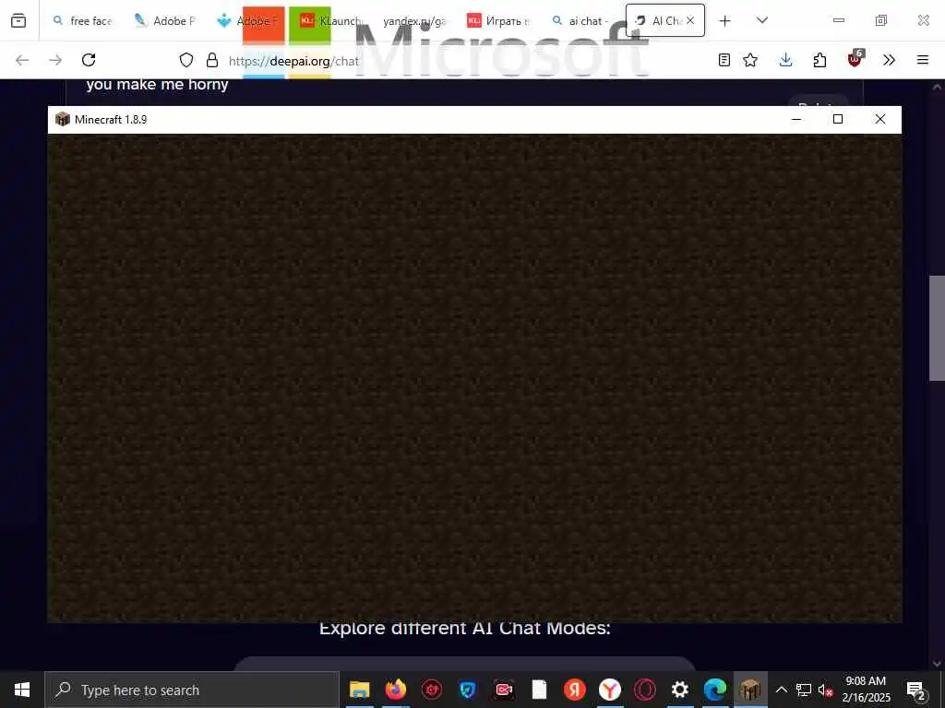Open the Firefox hamburger menu

923,60
